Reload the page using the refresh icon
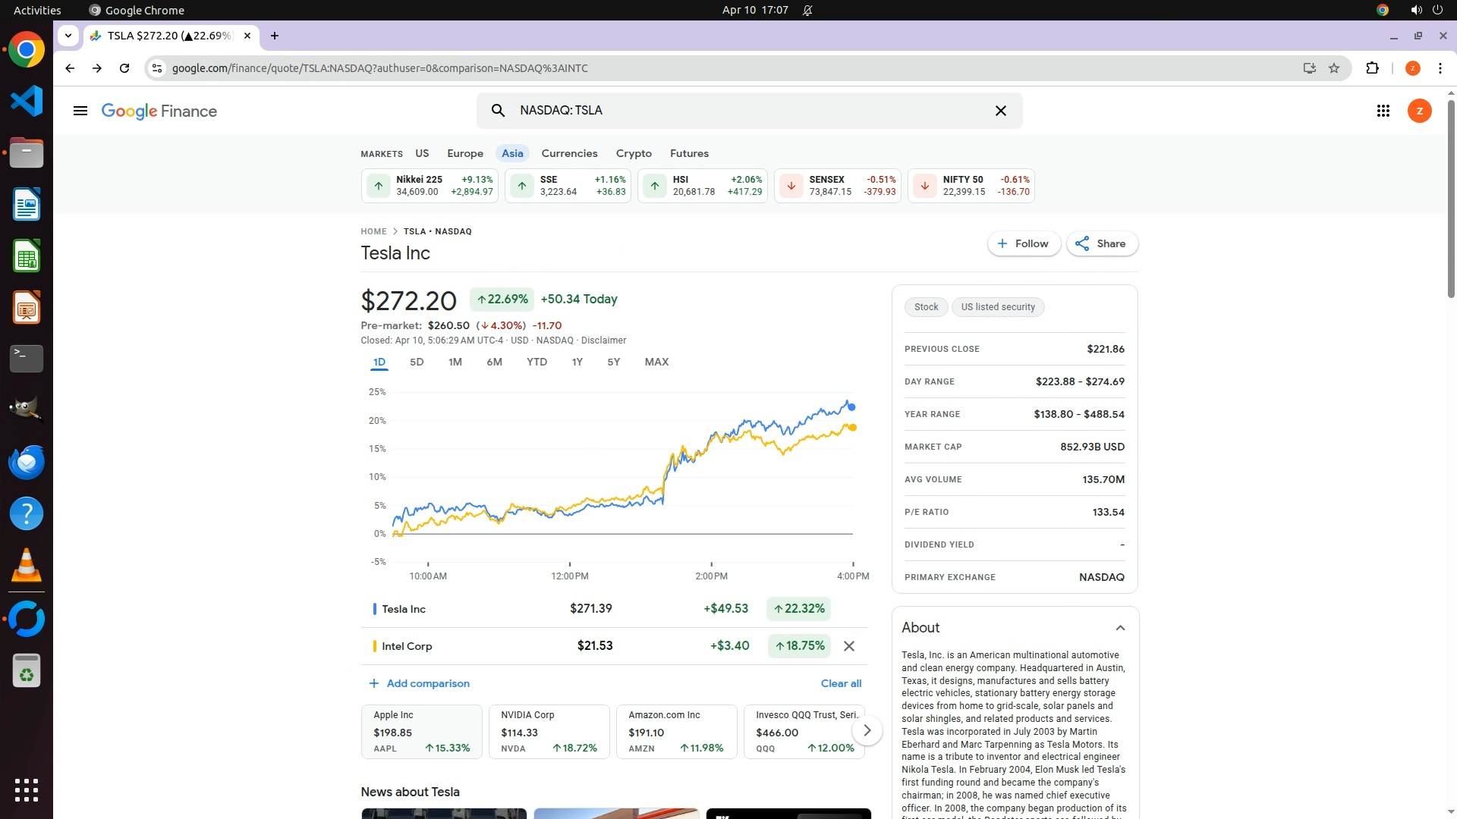This screenshot has width=1457, height=819. (124, 68)
